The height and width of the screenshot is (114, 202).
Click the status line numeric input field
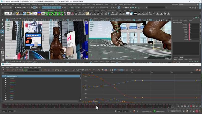(156, 8)
